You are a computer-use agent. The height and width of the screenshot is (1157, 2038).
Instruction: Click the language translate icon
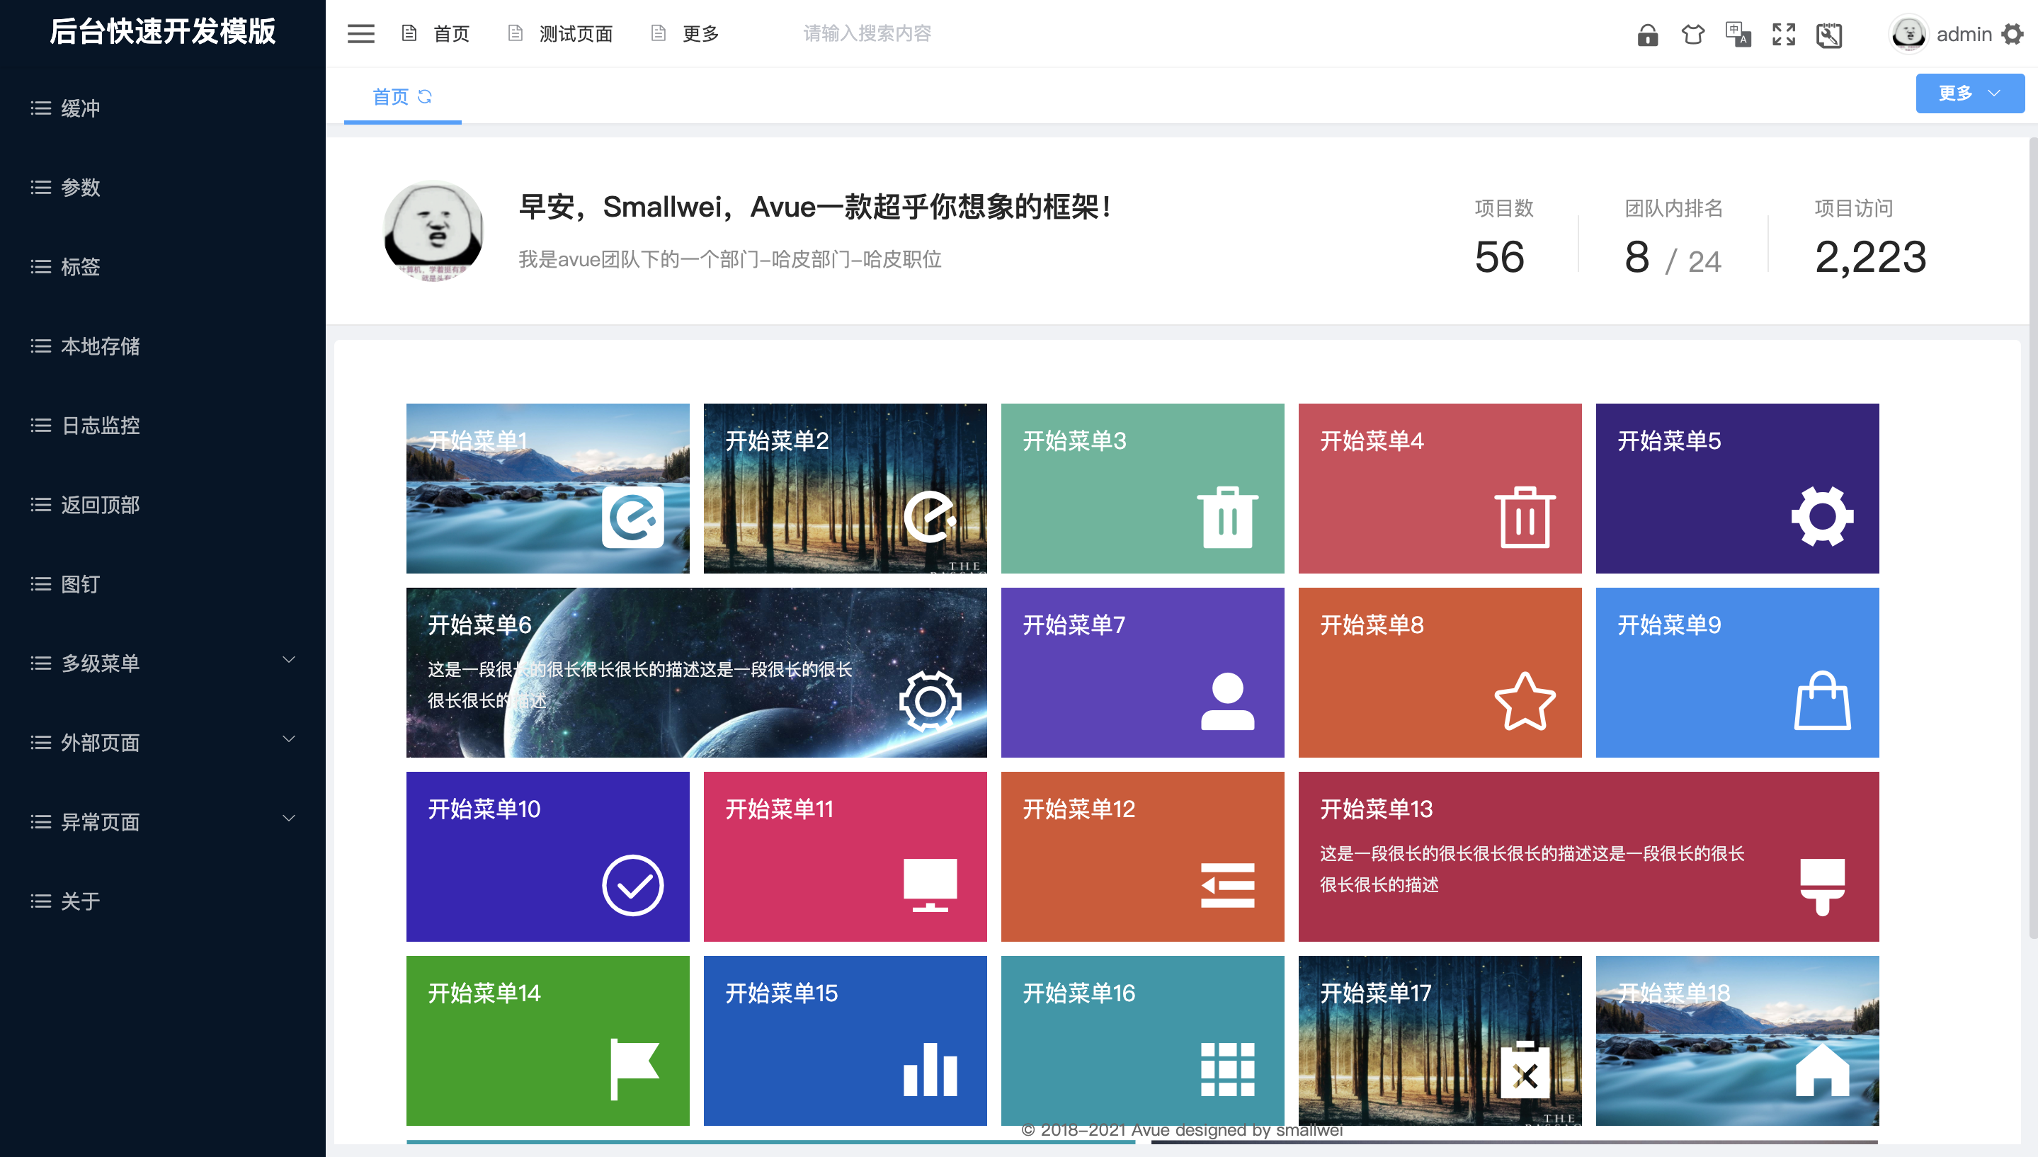(1738, 35)
